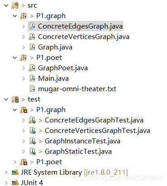This screenshot has width=167, height=186.
Task: Select P1.graph label under test
Action: coord(51,110)
